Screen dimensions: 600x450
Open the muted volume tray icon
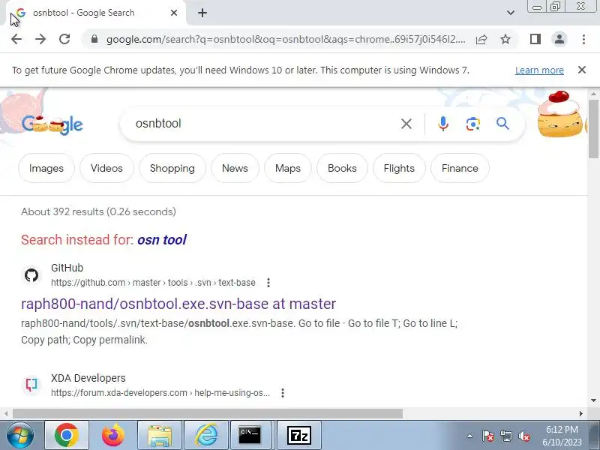(x=523, y=436)
